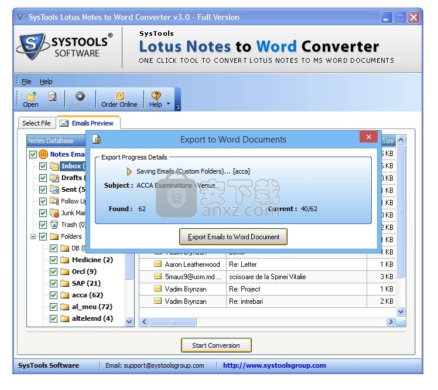Toggle the Inbox folder checkbox
Image resolution: width=438 pixels, height=390 pixels.
coord(43,166)
